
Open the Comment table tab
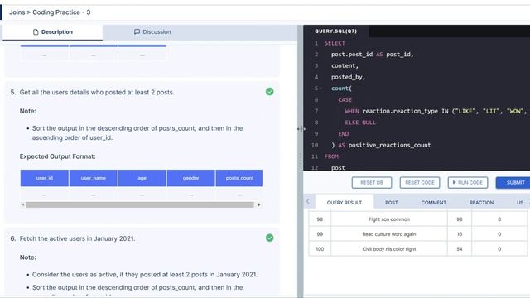[433, 202]
